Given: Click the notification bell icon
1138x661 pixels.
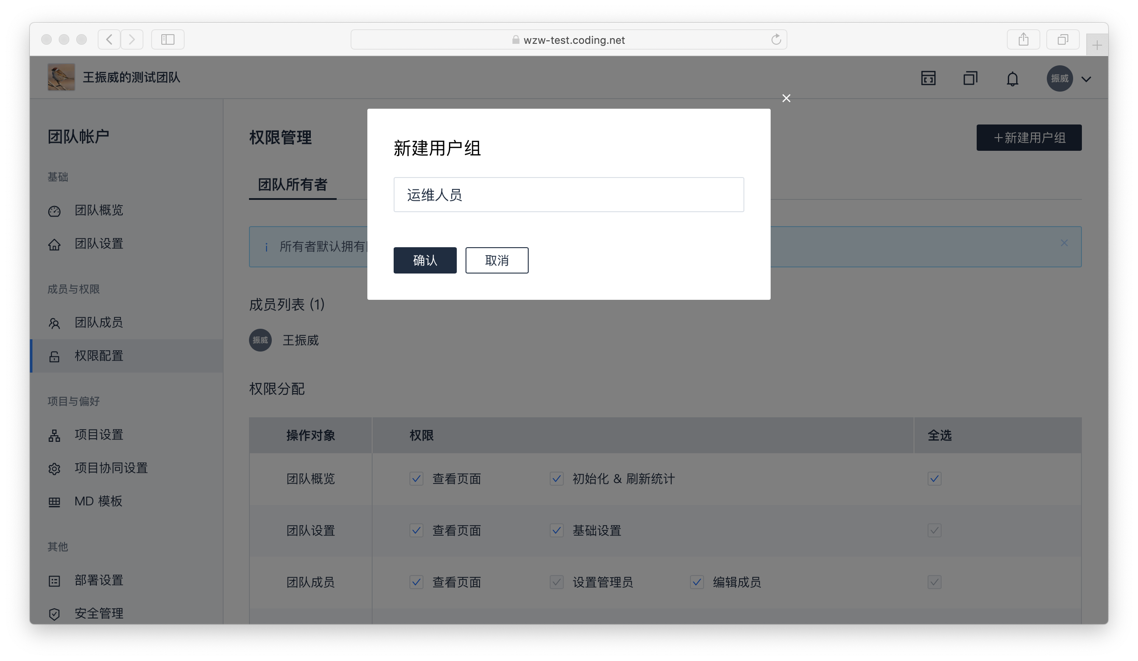Looking at the screenshot, I should tap(1012, 78).
